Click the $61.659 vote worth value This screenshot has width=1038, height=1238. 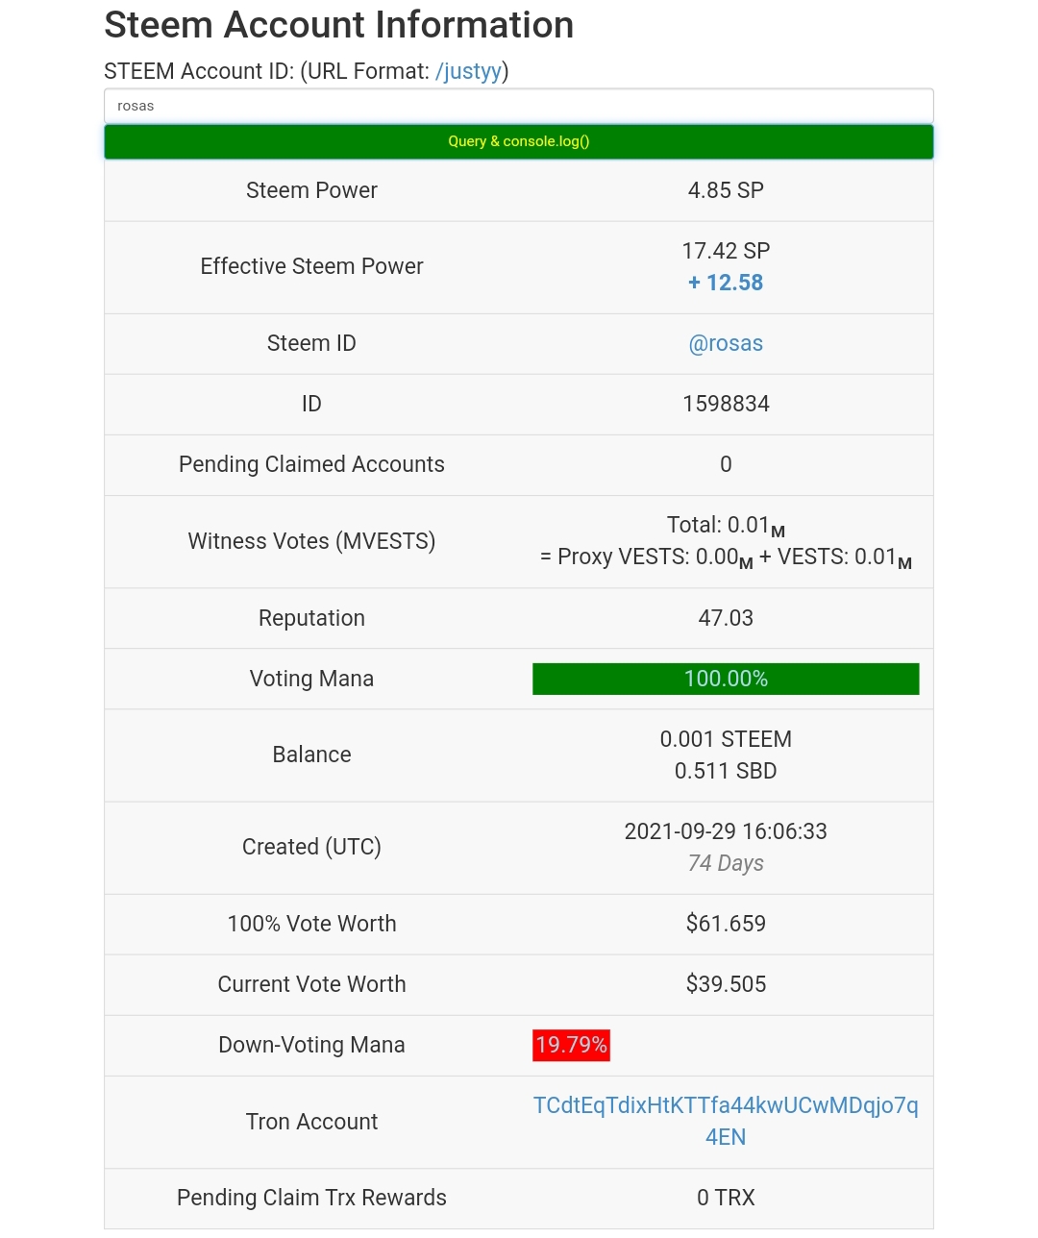coord(726,924)
